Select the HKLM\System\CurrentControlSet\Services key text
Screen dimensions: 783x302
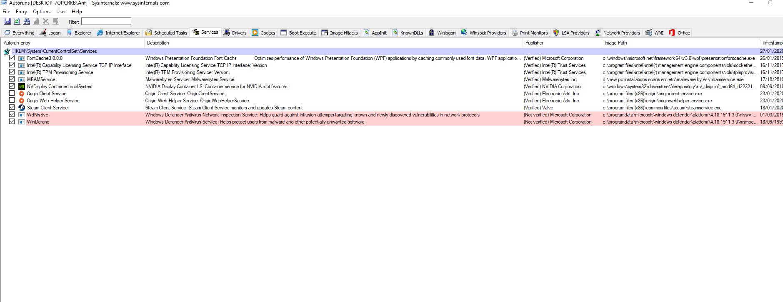(55, 51)
